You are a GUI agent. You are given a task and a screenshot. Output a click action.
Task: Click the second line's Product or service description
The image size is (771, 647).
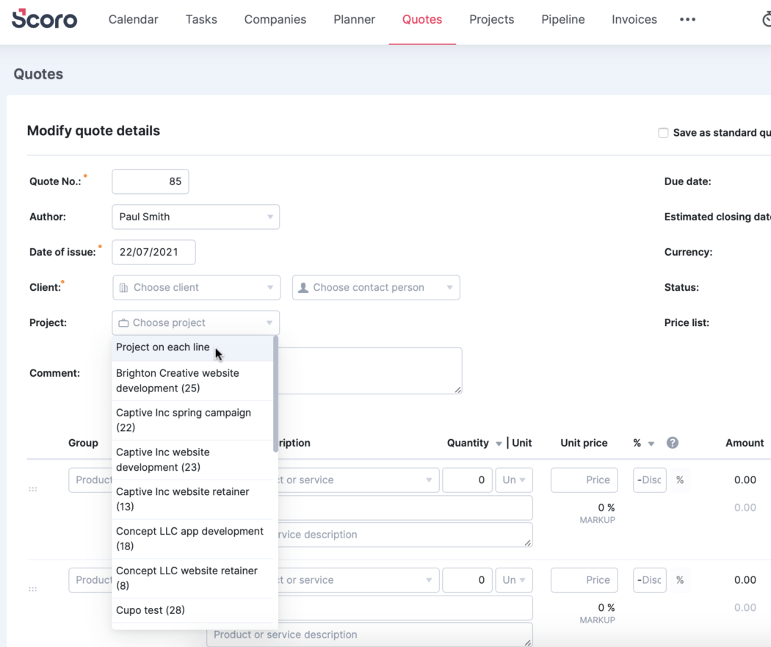coord(370,635)
